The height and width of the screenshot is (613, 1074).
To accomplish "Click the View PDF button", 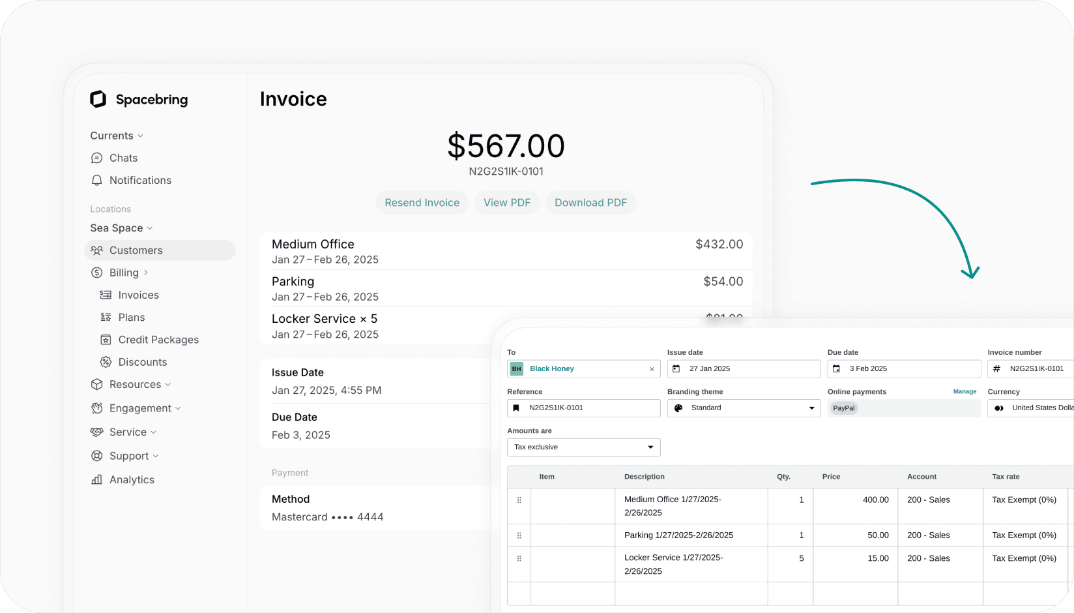I will click(x=507, y=203).
